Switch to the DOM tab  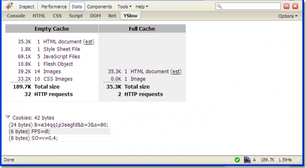[95, 16]
